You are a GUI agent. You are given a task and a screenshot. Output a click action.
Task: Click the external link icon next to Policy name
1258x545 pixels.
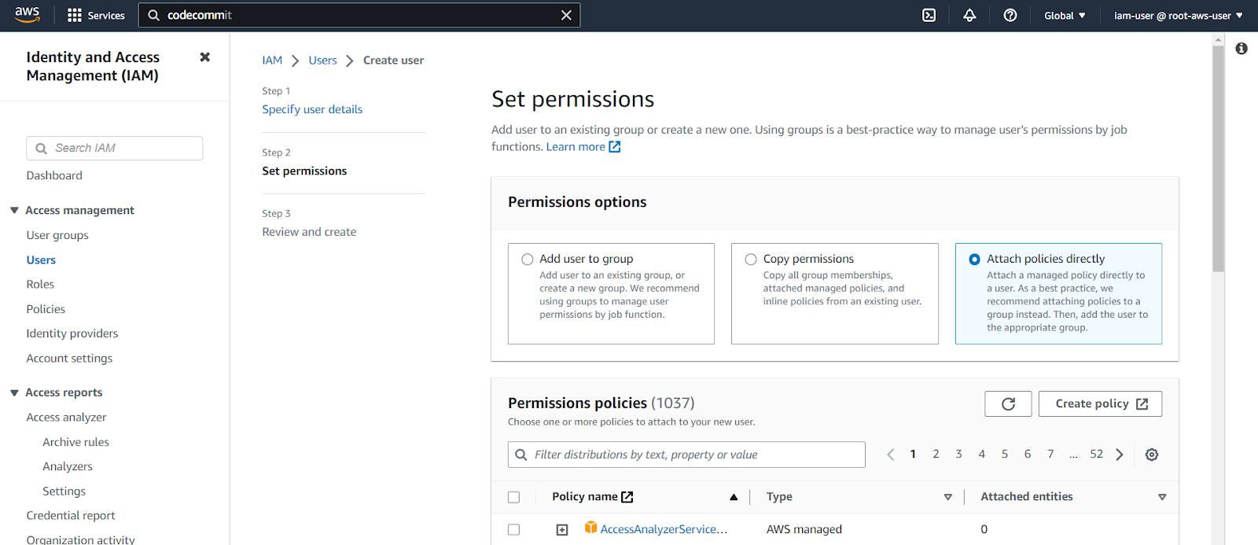coord(627,497)
